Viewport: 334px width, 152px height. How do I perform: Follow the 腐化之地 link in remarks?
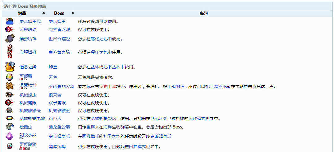pos(99,39)
